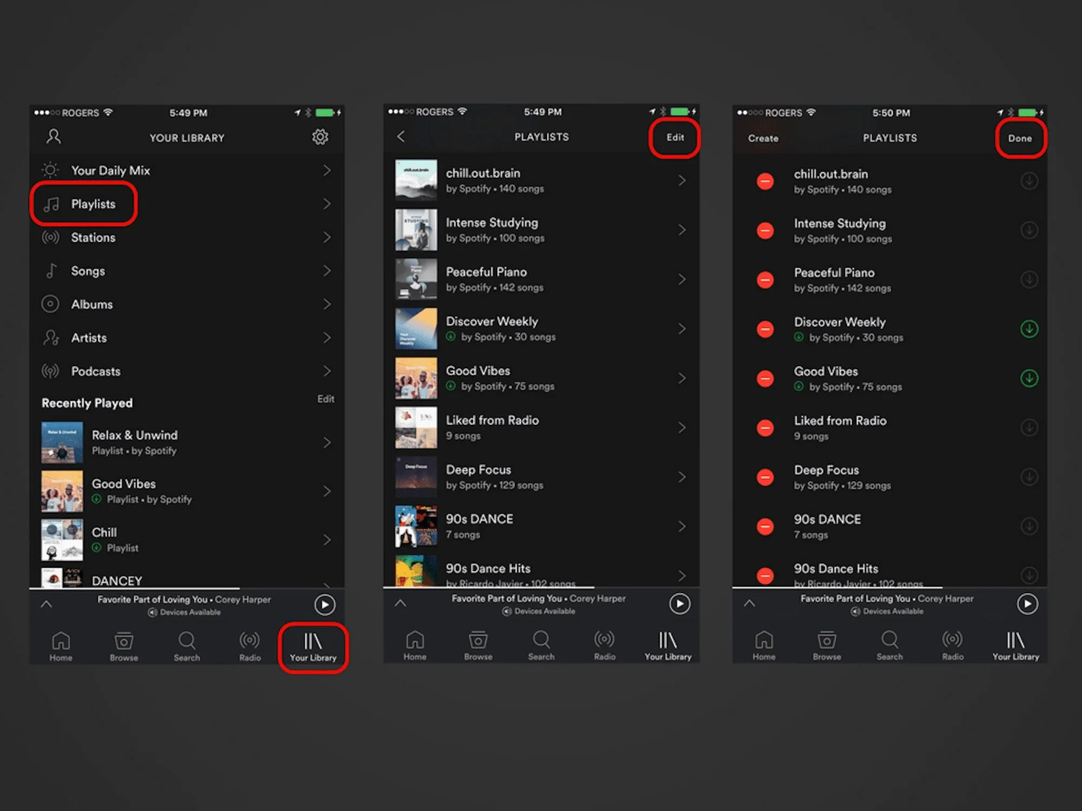Open chill.out.brain chevron in middle Playlists screen

[682, 181]
